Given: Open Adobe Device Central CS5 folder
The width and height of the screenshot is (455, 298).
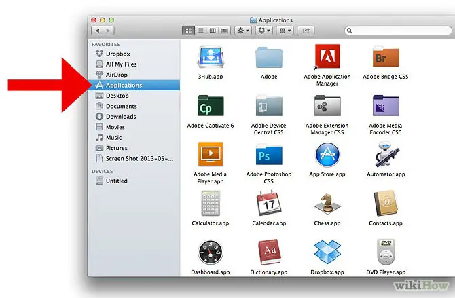Looking at the screenshot, I should coord(269,106).
